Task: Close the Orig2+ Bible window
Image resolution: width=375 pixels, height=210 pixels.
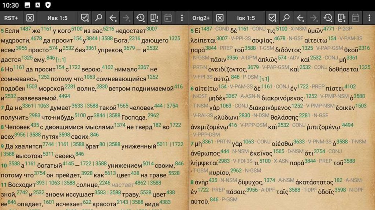Action: [x=219, y=18]
